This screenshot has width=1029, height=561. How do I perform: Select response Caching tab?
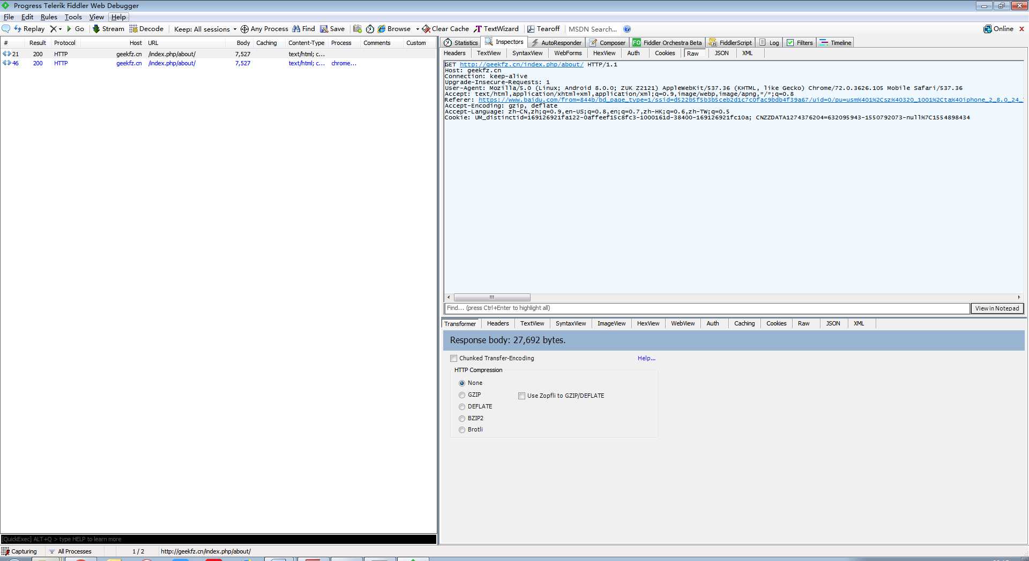tap(744, 323)
